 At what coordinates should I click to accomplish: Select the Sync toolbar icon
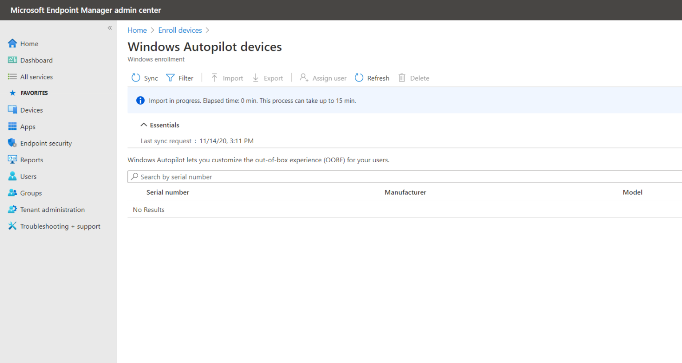[144, 78]
